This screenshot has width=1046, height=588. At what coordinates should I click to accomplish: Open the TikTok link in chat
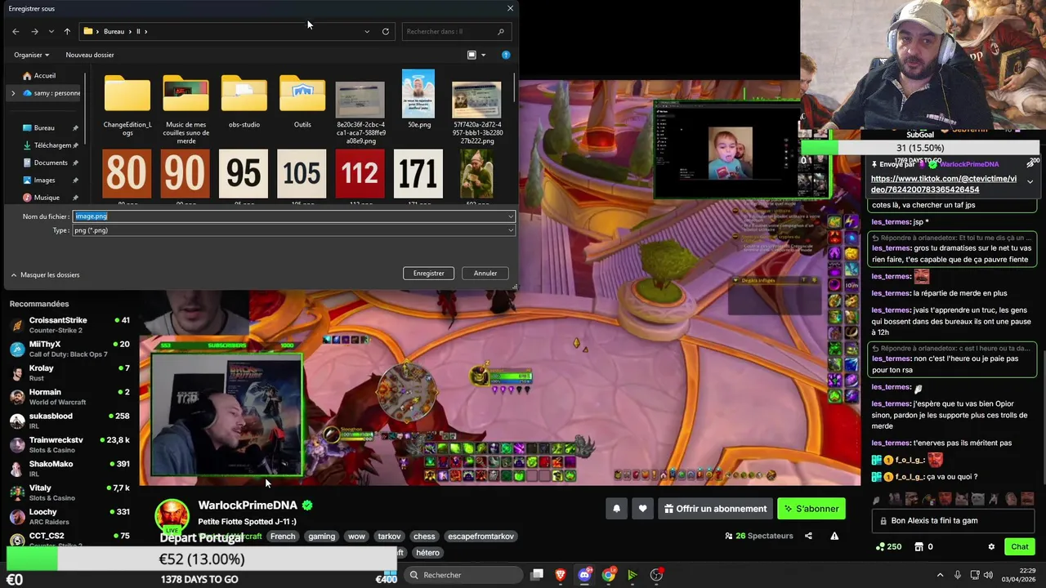tap(944, 184)
